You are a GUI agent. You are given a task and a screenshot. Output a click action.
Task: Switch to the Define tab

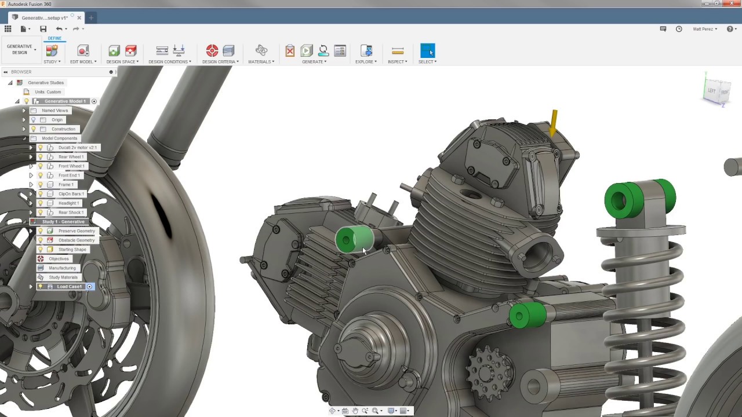coord(54,38)
